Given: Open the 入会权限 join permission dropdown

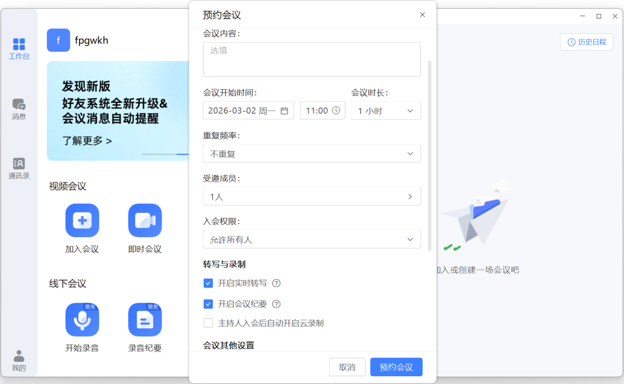Looking at the screenshot, I should click(x=311, y=239).
